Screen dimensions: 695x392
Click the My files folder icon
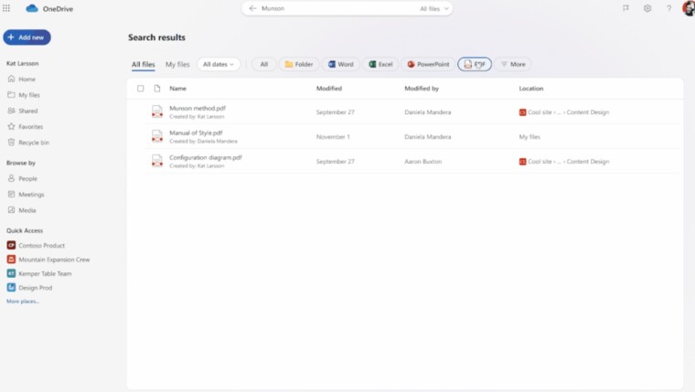12,95
